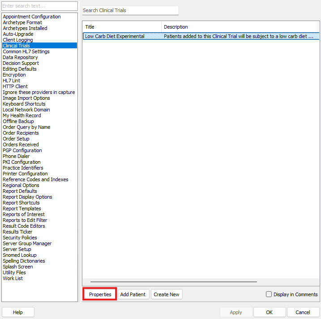321x319 pixels.
Task: Confirm the dialog with OK
Action: click(270, 312)
